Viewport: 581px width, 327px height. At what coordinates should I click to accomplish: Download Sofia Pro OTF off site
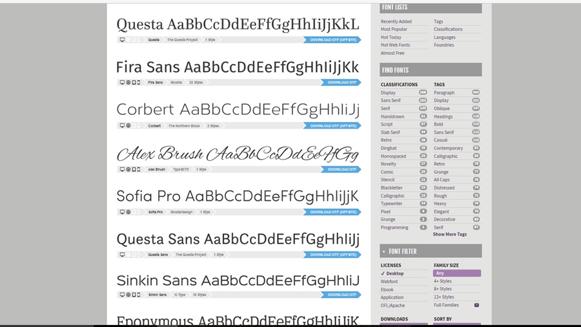pos(332,212)
